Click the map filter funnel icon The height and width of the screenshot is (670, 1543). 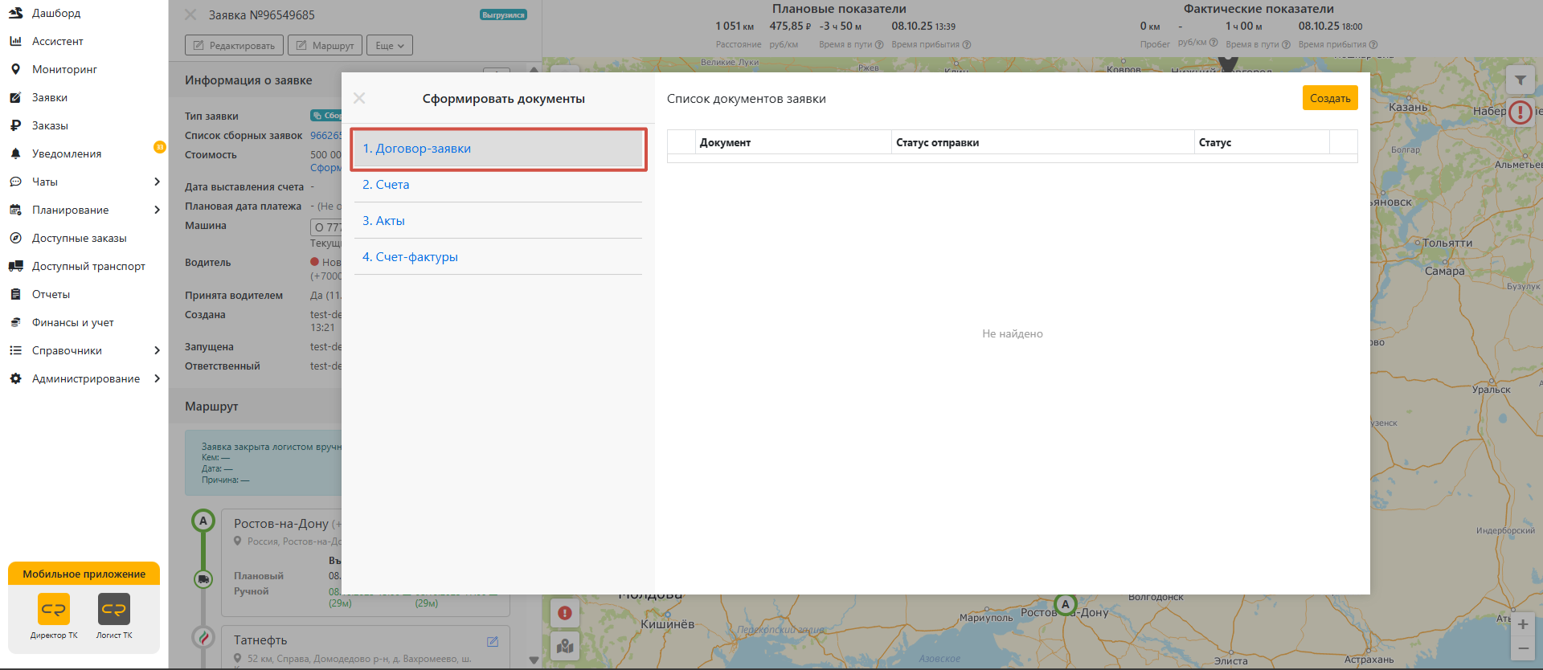coord(1520,80)
